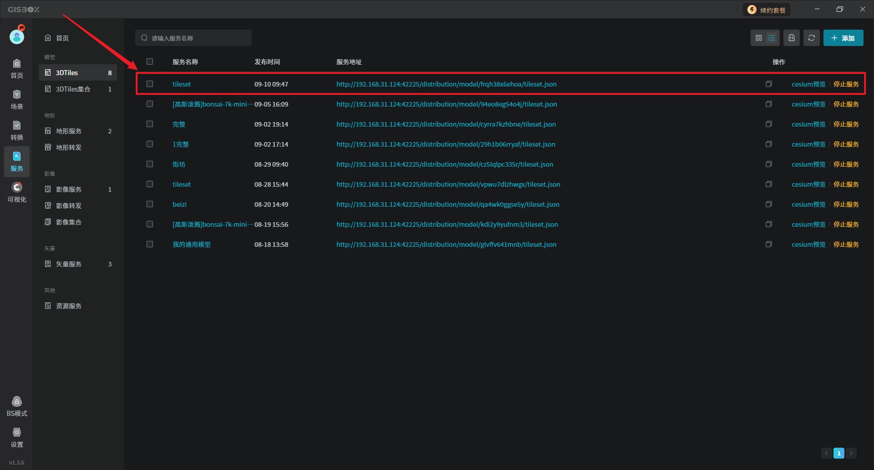
Task: Select the checkbox beside 街坊 service
Action: 150,164
